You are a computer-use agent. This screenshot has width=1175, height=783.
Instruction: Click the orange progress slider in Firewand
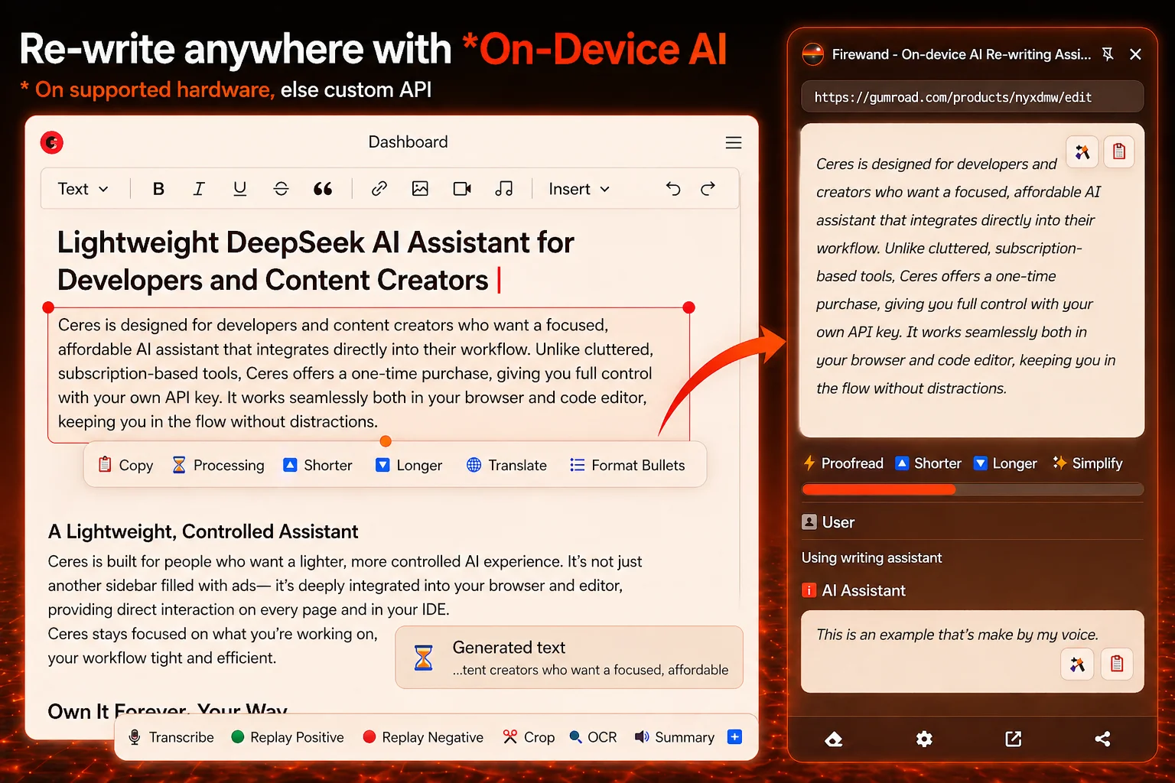coord(878,489)
